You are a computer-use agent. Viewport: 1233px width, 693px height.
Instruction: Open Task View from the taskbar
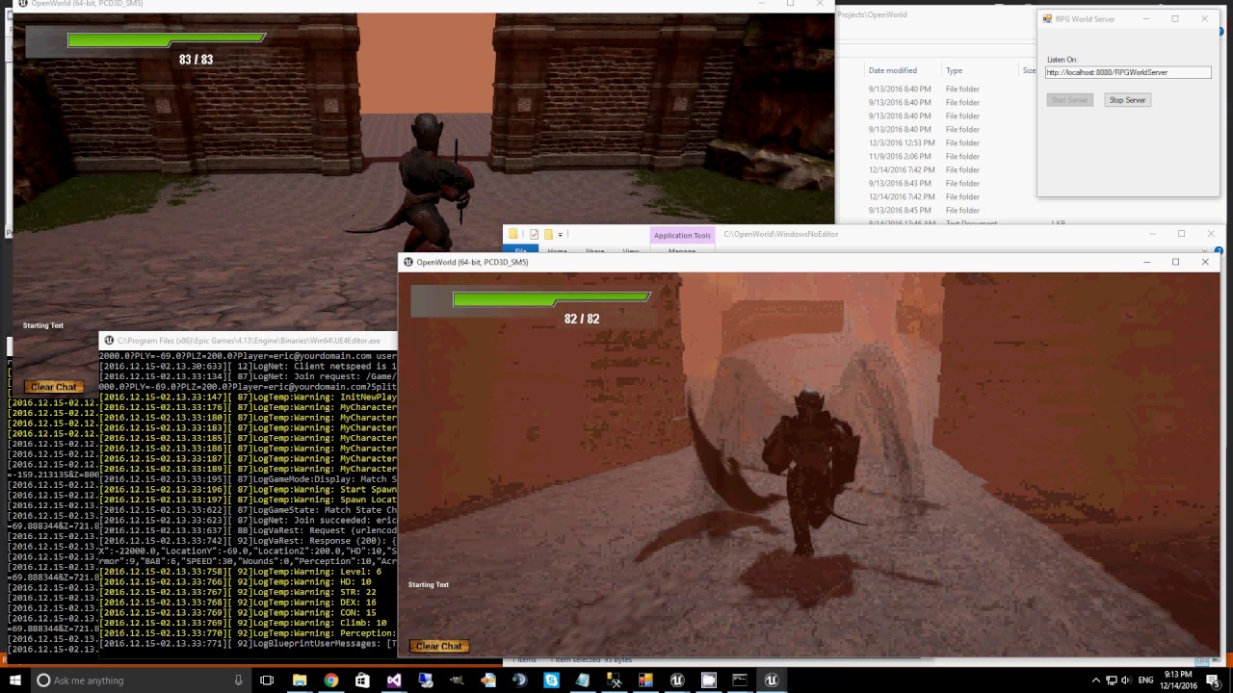pos(267,680)
